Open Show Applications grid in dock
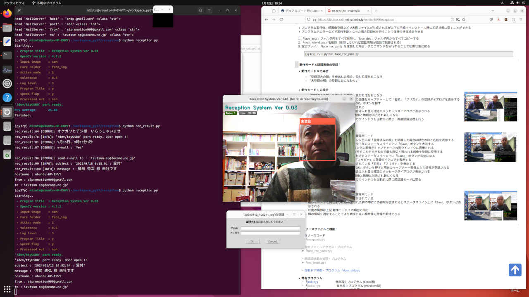This screenshot has height=297, width=529. click(x=7, y=289)
